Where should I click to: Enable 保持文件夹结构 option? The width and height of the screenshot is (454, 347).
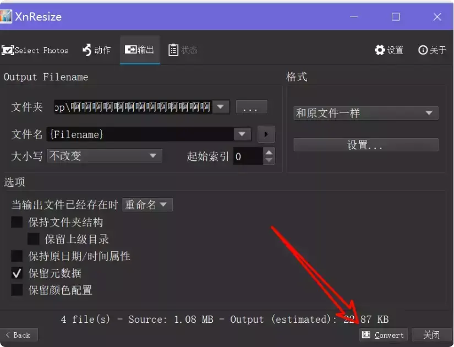[17, 222]
